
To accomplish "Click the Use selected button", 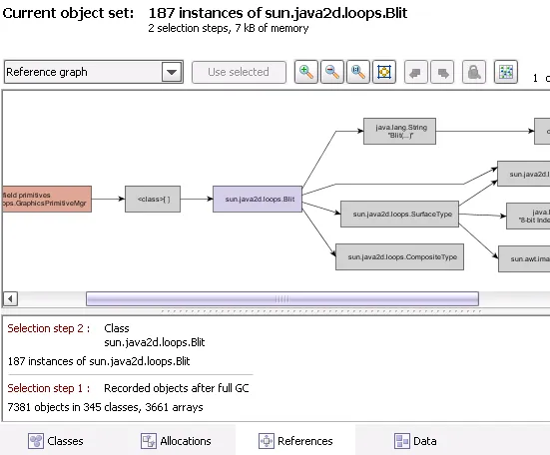I will pos(239,72).
